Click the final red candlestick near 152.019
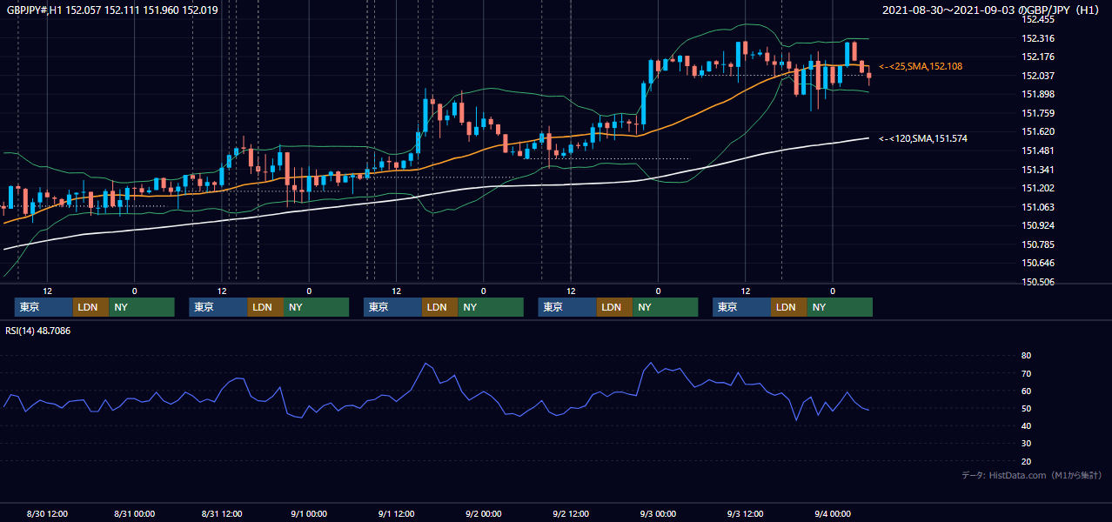The image size is (1112, 522). tap(868, 77)
